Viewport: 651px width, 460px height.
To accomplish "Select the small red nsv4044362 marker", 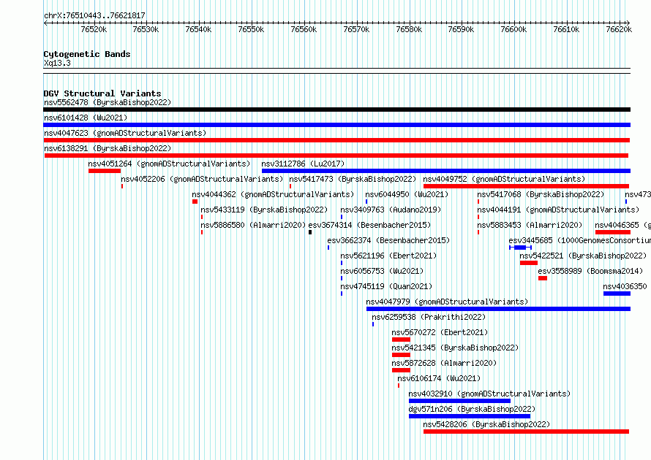I will point(195,202).
